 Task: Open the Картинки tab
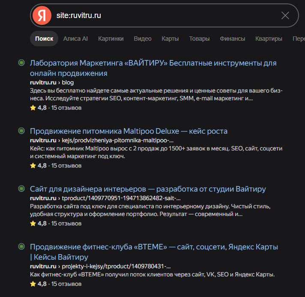pyautogui.click(x=111, y=39)
